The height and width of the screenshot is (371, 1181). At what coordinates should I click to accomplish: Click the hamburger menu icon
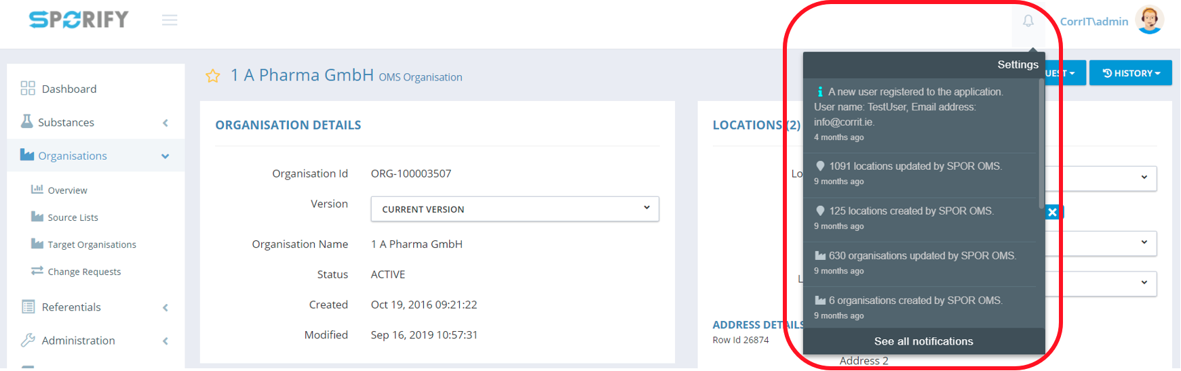pos(170,20)
